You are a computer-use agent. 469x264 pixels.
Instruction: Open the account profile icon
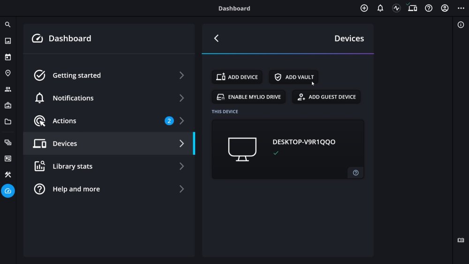click(445, 8)
